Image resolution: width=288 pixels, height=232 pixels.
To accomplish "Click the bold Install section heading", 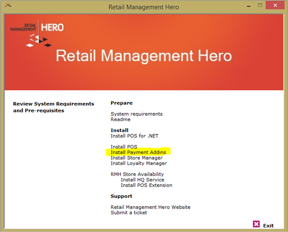I will pos(120,131).
